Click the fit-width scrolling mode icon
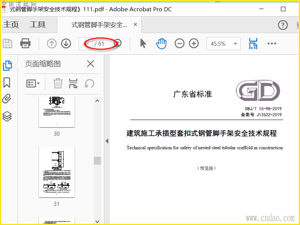Image resolution: width=300 pixels, height=225 pixels. 253,43
